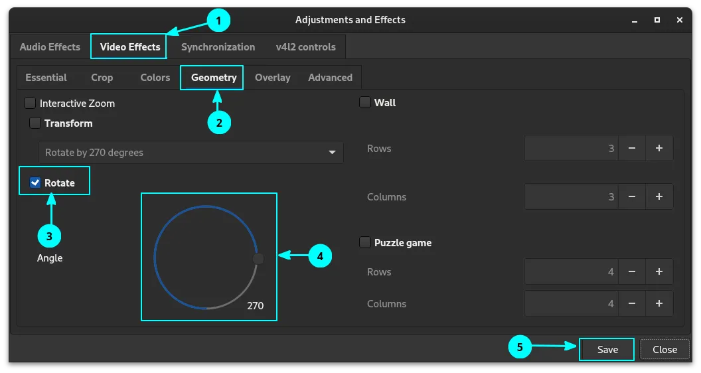Enable the Wall checkbox
Screen dimensions: 701x373
[365, 103]
